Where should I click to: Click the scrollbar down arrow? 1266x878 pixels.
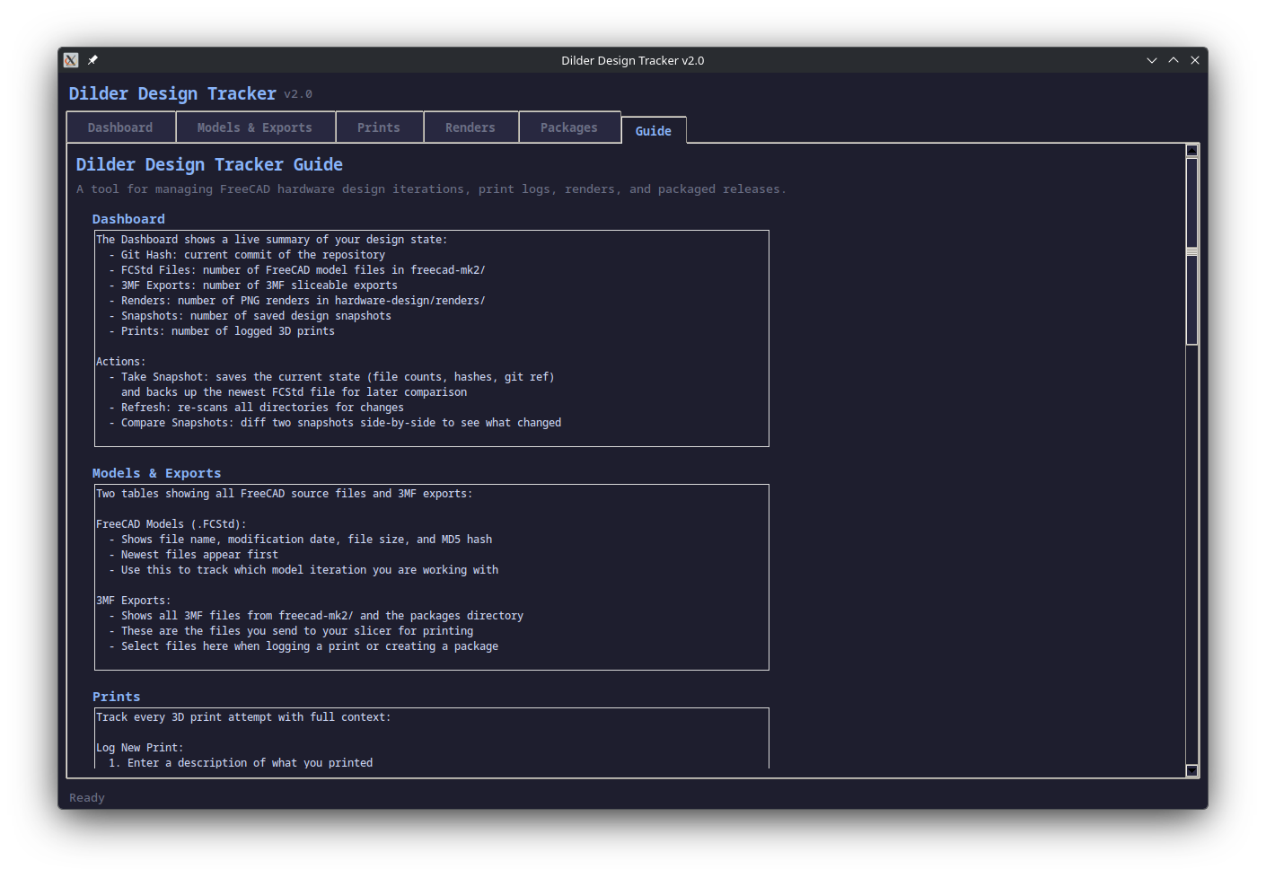tap(1192, 770)
